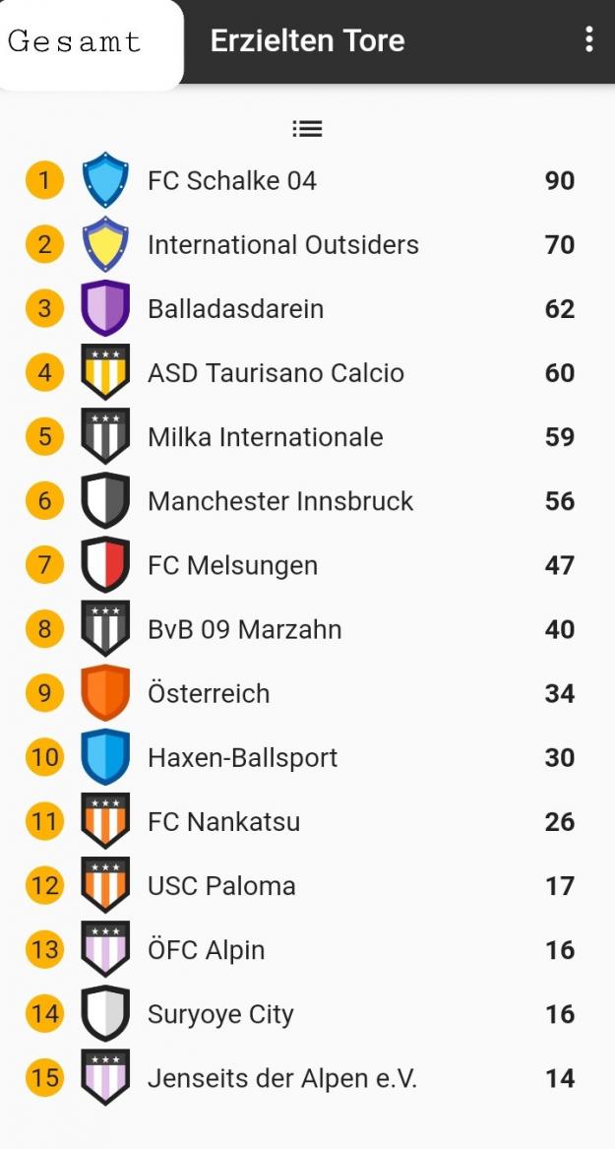This screenshot has height=1149, width=615.
Task: Click the list view icon
Action: [307, 129]
